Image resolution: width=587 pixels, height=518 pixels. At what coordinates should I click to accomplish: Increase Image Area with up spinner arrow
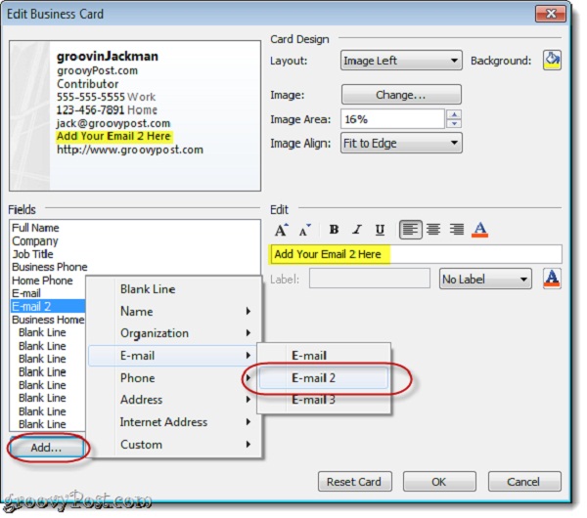[454, 114]
